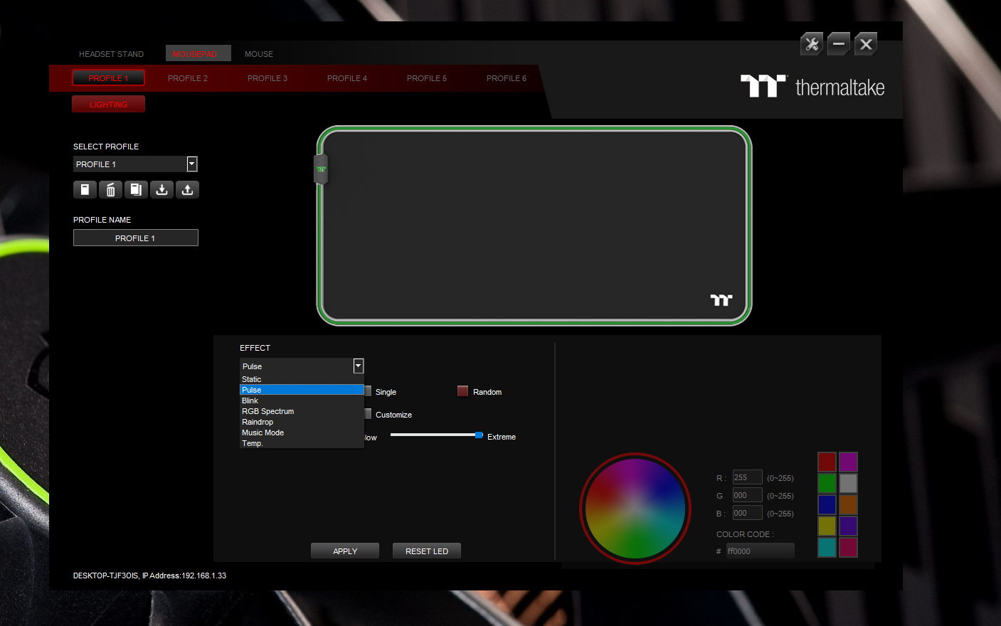
Task: Select Profile 6 tab
Action: [507, 78]
